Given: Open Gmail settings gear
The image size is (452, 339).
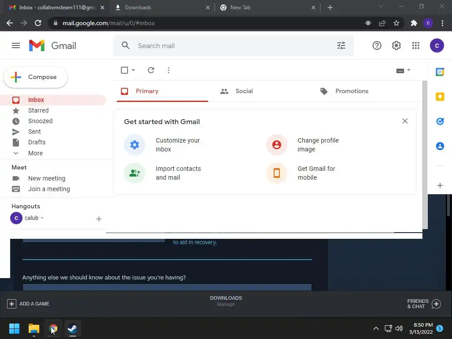Looking at the screenshot, I should tap(396, 45).
